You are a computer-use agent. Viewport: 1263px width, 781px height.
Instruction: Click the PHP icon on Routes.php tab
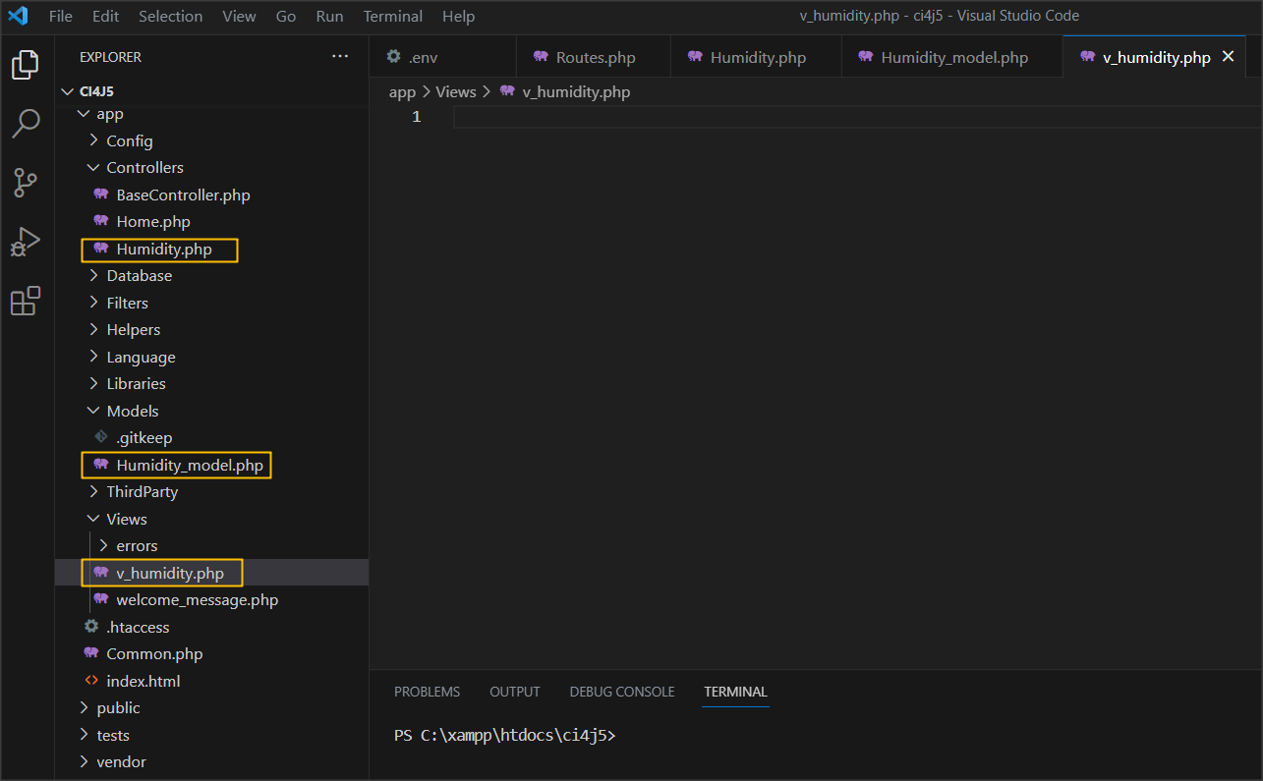click(540, 57)
